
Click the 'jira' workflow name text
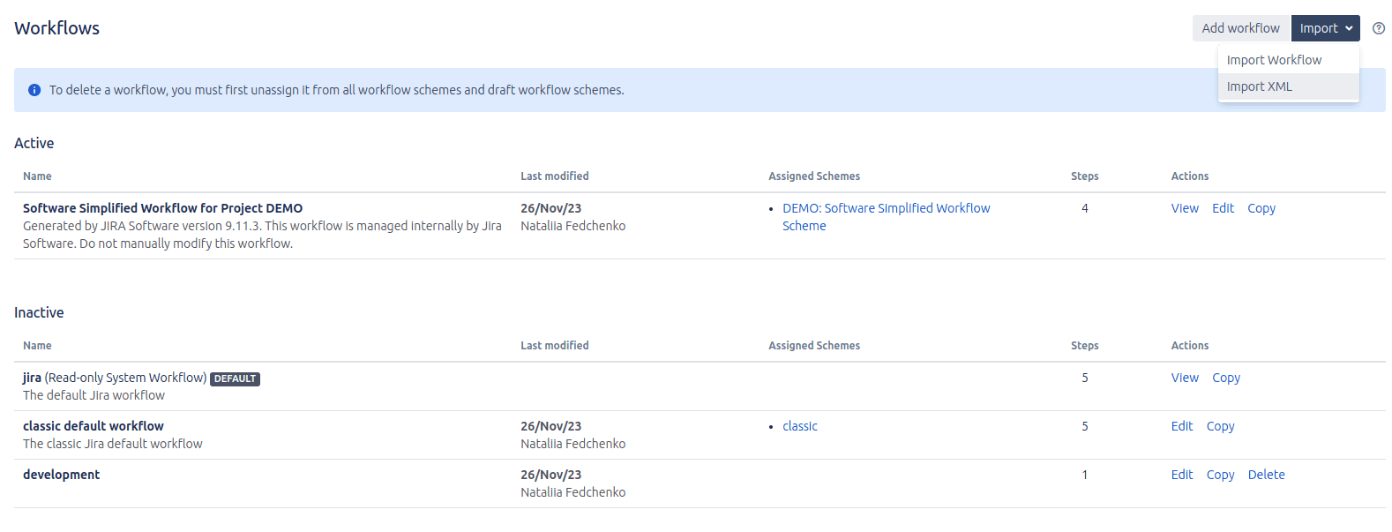32,378
